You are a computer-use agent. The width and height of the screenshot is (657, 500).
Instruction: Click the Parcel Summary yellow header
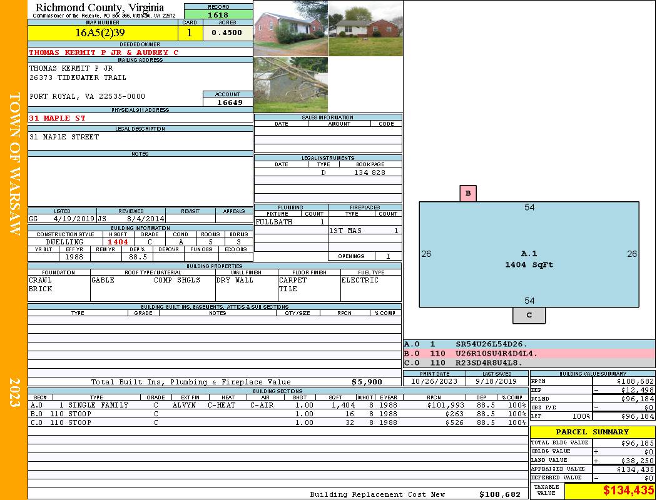coord(592,432)
